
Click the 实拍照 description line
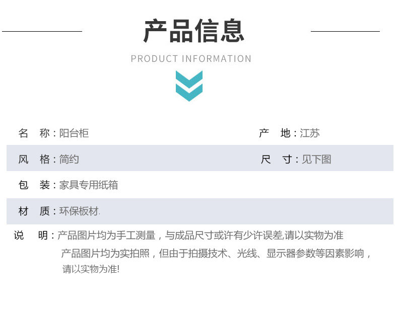pyautogui.click(x=216, y=253)
